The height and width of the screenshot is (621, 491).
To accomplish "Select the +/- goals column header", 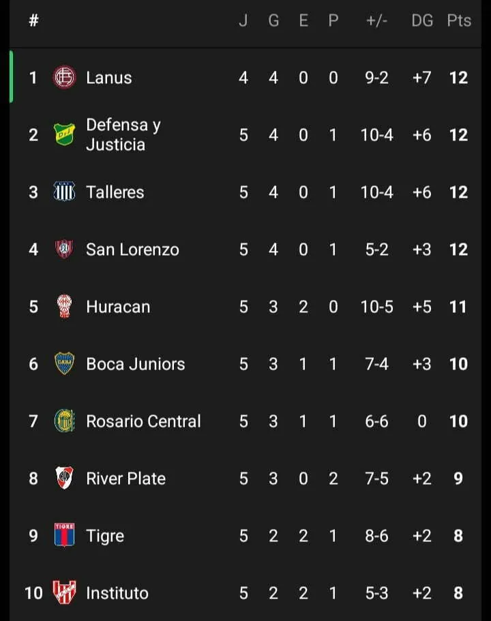I will (x=376, y=21).
